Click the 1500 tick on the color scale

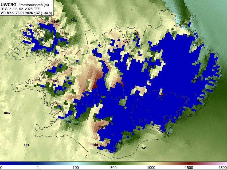189,168
